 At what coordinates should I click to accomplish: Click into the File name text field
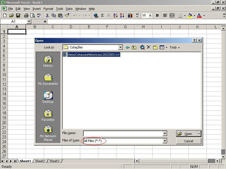point(122,133)
